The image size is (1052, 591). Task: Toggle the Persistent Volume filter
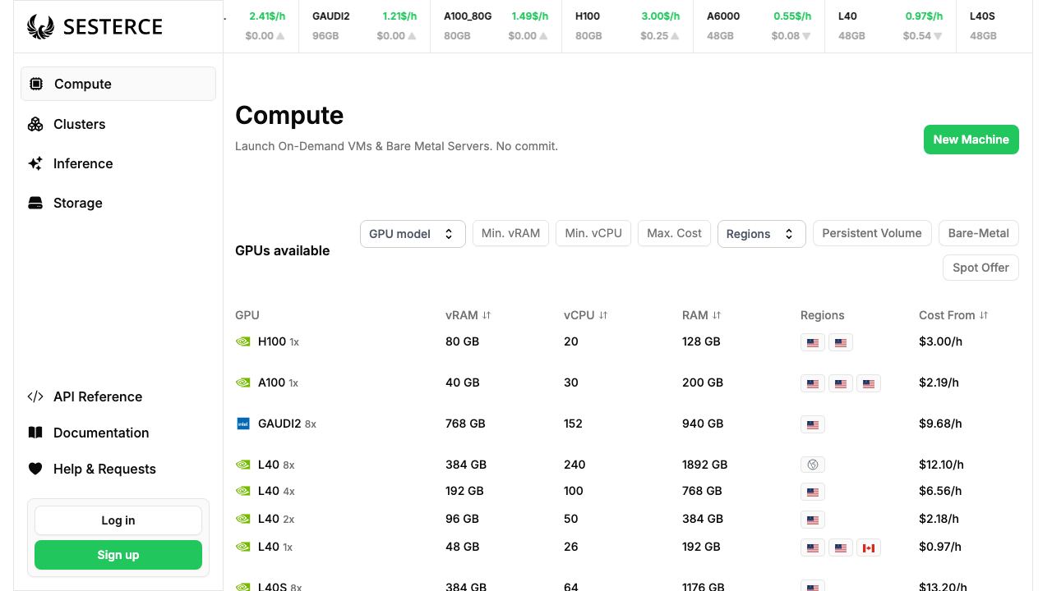click(872, 233)
